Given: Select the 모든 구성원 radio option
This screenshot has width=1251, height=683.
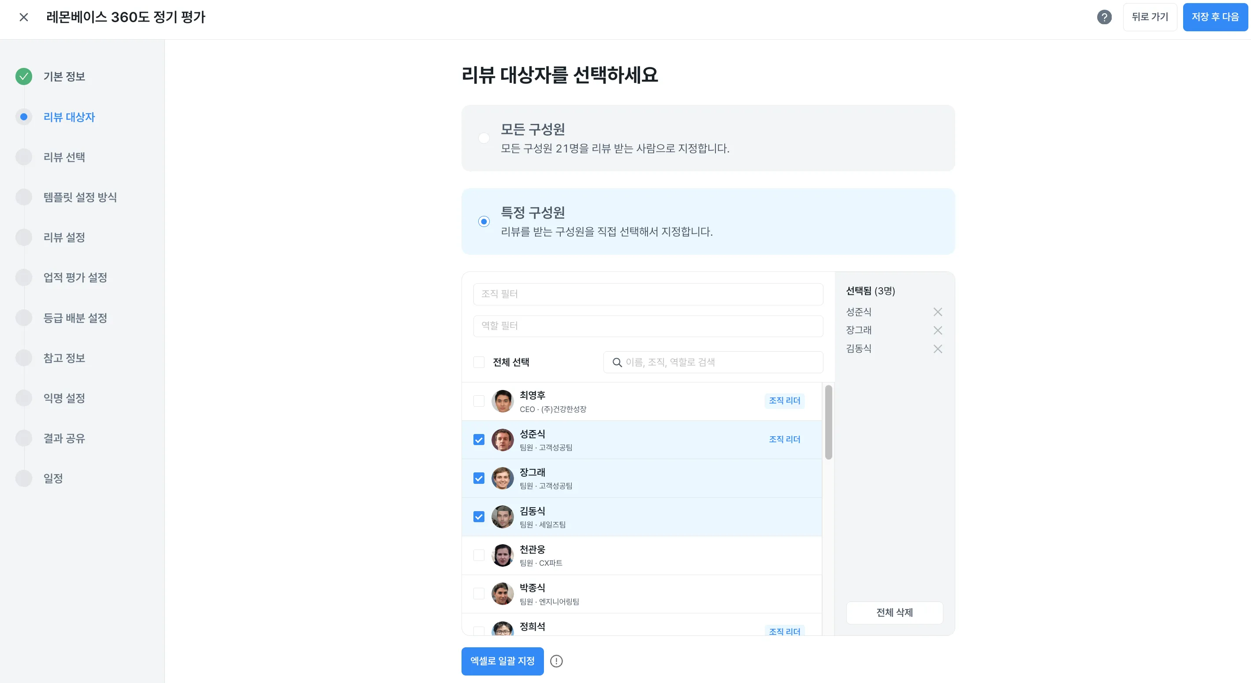Looking at the screenshot, I should click(484, 138).
